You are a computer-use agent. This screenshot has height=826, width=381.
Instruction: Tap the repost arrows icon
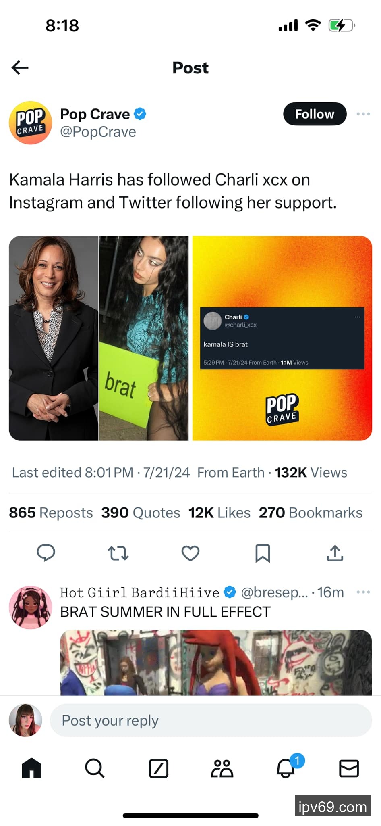118,553
